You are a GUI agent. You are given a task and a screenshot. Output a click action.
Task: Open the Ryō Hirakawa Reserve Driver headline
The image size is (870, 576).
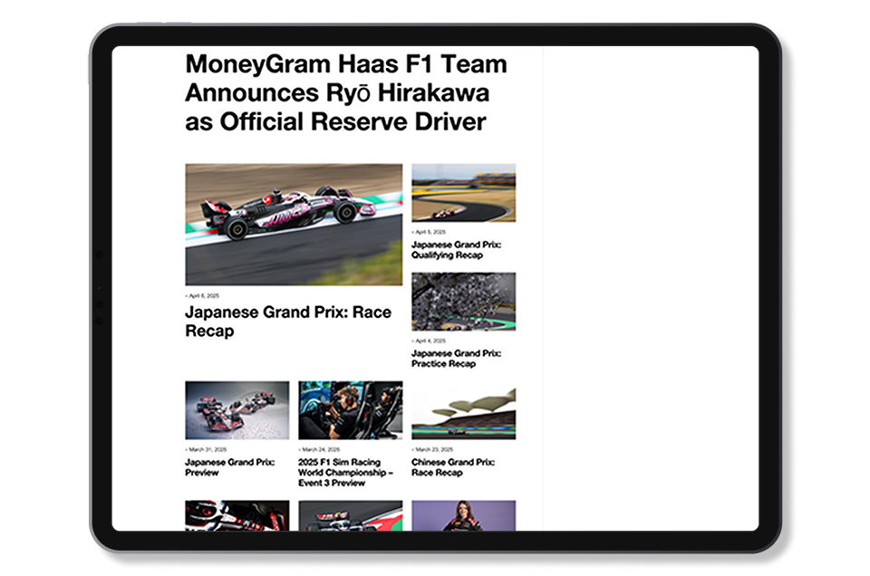click(x=345, y=92)
